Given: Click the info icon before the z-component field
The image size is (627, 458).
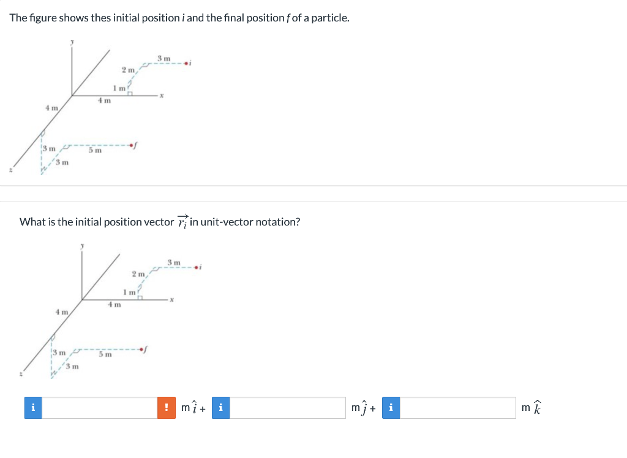Looking at the screenshot, I should coord(391,407).
